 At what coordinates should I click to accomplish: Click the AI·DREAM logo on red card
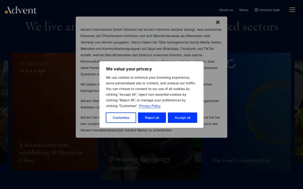[33, 67]
